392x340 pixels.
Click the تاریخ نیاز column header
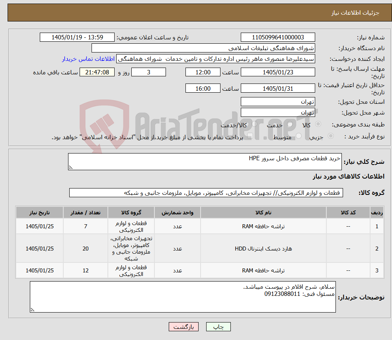39,213
